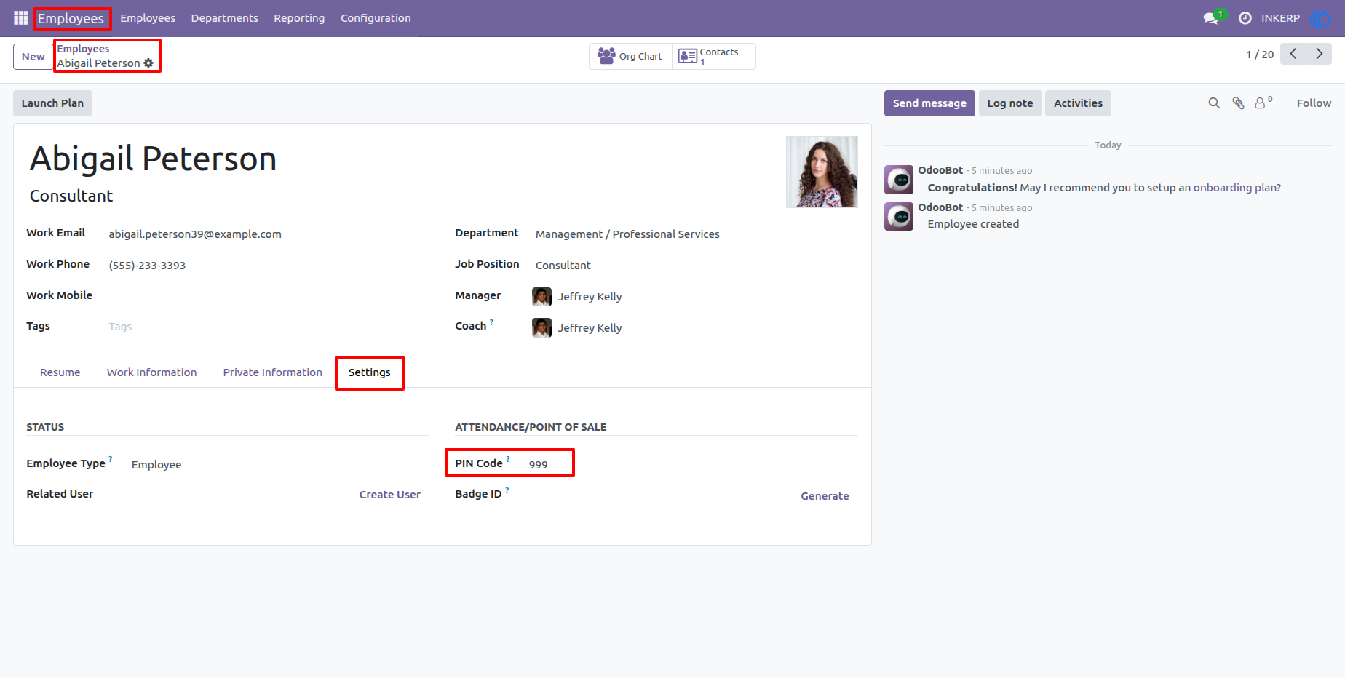Go to the previous employee record
Screen dimensions: 1345x678
1293,54
